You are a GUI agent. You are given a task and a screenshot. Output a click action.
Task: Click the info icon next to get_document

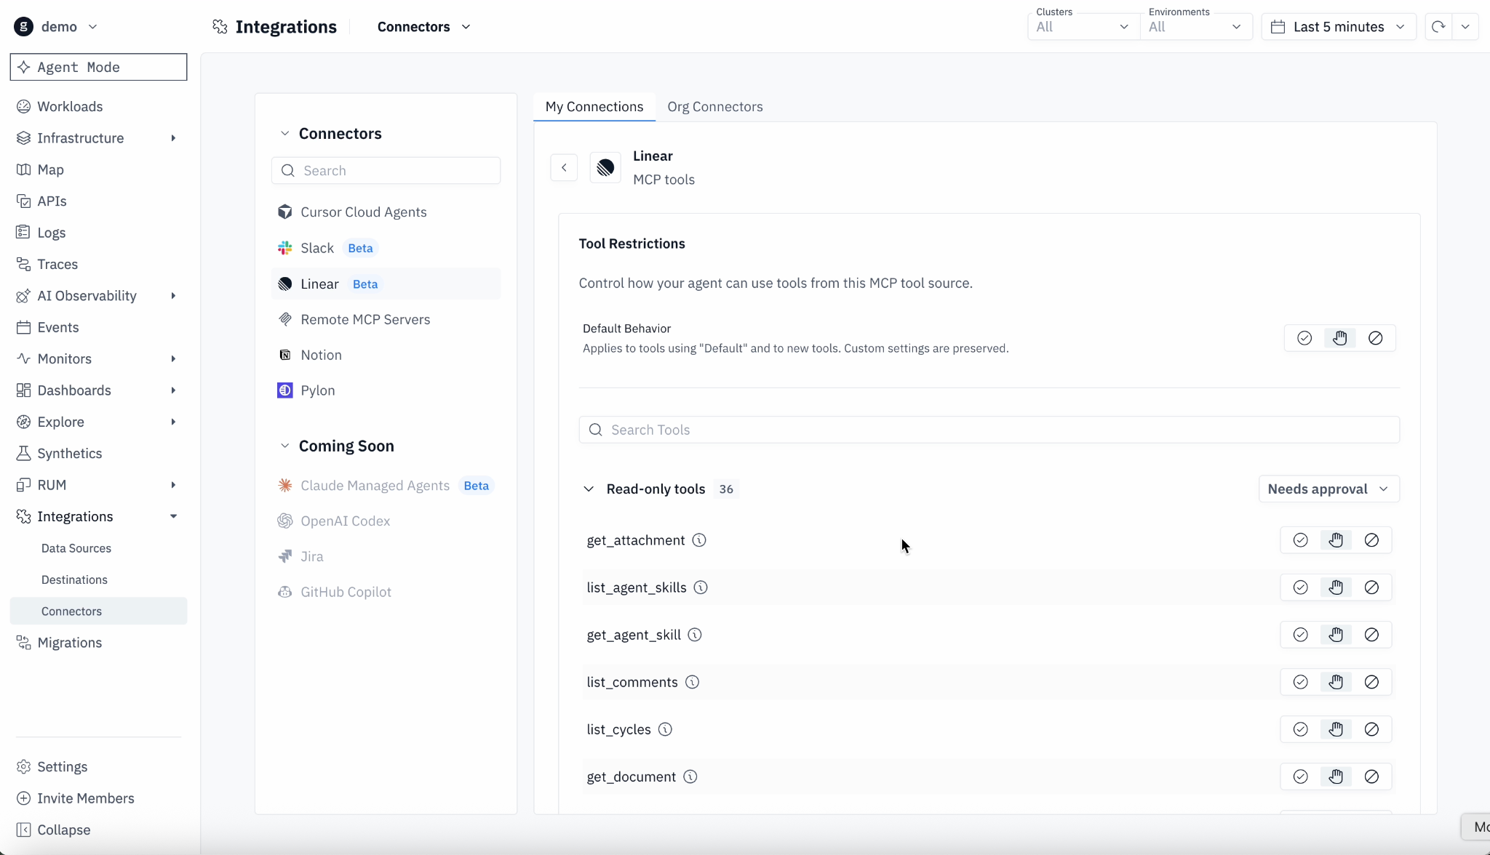pos(690,776)
